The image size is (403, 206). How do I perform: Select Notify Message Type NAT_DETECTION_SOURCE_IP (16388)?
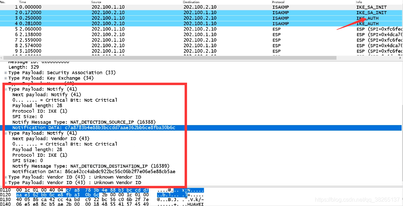coord(84,122)
